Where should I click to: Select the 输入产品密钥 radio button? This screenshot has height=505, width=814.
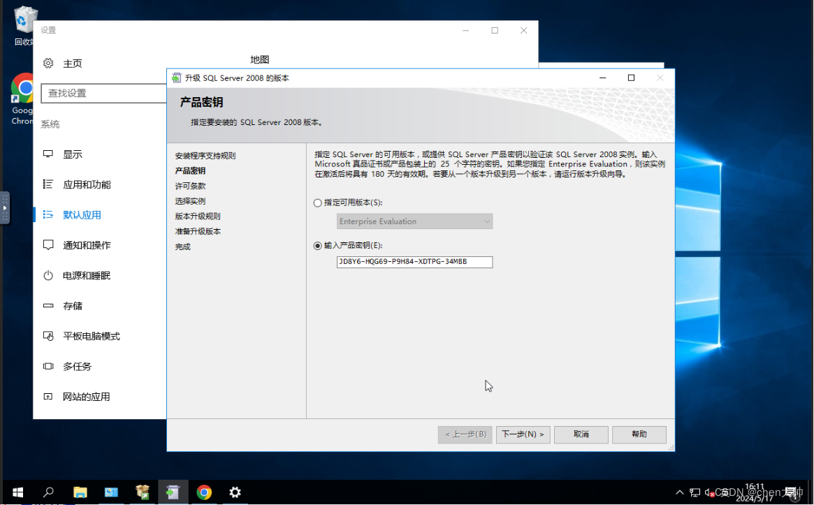pos(318,246)
